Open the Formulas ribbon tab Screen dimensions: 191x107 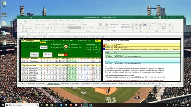pos(49,21)
